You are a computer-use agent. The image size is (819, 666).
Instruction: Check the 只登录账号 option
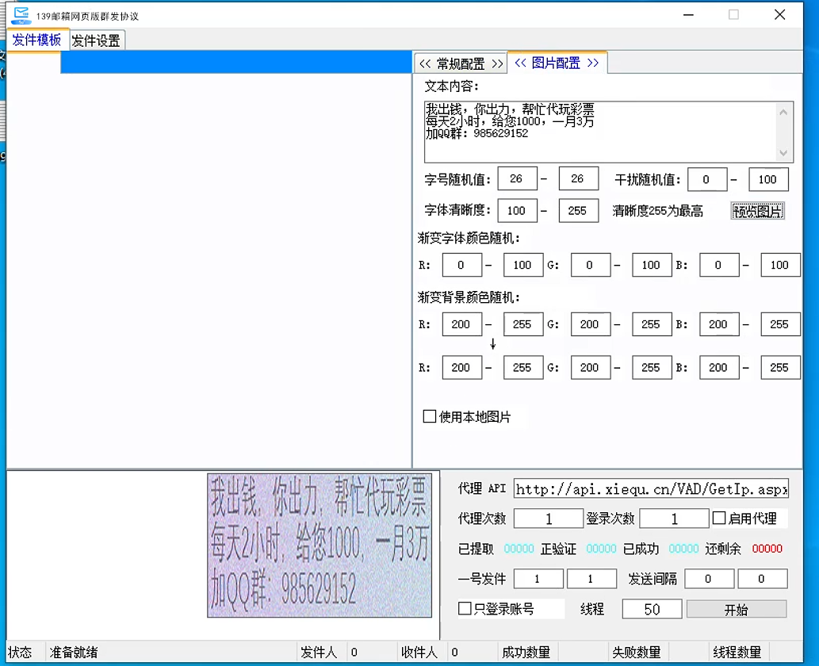coord(465,609)
